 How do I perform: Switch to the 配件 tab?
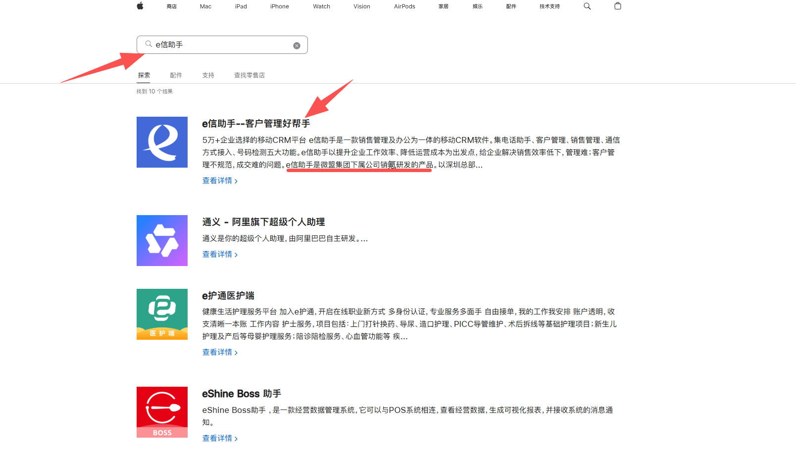pos(176,75)
